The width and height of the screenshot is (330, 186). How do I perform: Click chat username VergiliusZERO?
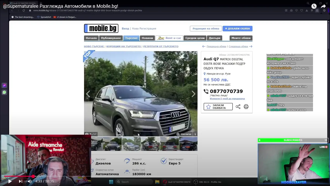tap(280, 77)
